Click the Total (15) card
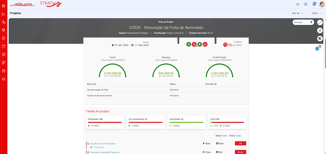The image size is (326, 154). [227, 122]
